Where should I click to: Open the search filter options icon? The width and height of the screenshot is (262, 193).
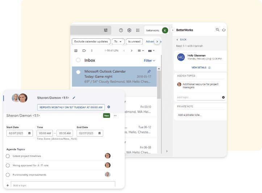pos(106,30)
